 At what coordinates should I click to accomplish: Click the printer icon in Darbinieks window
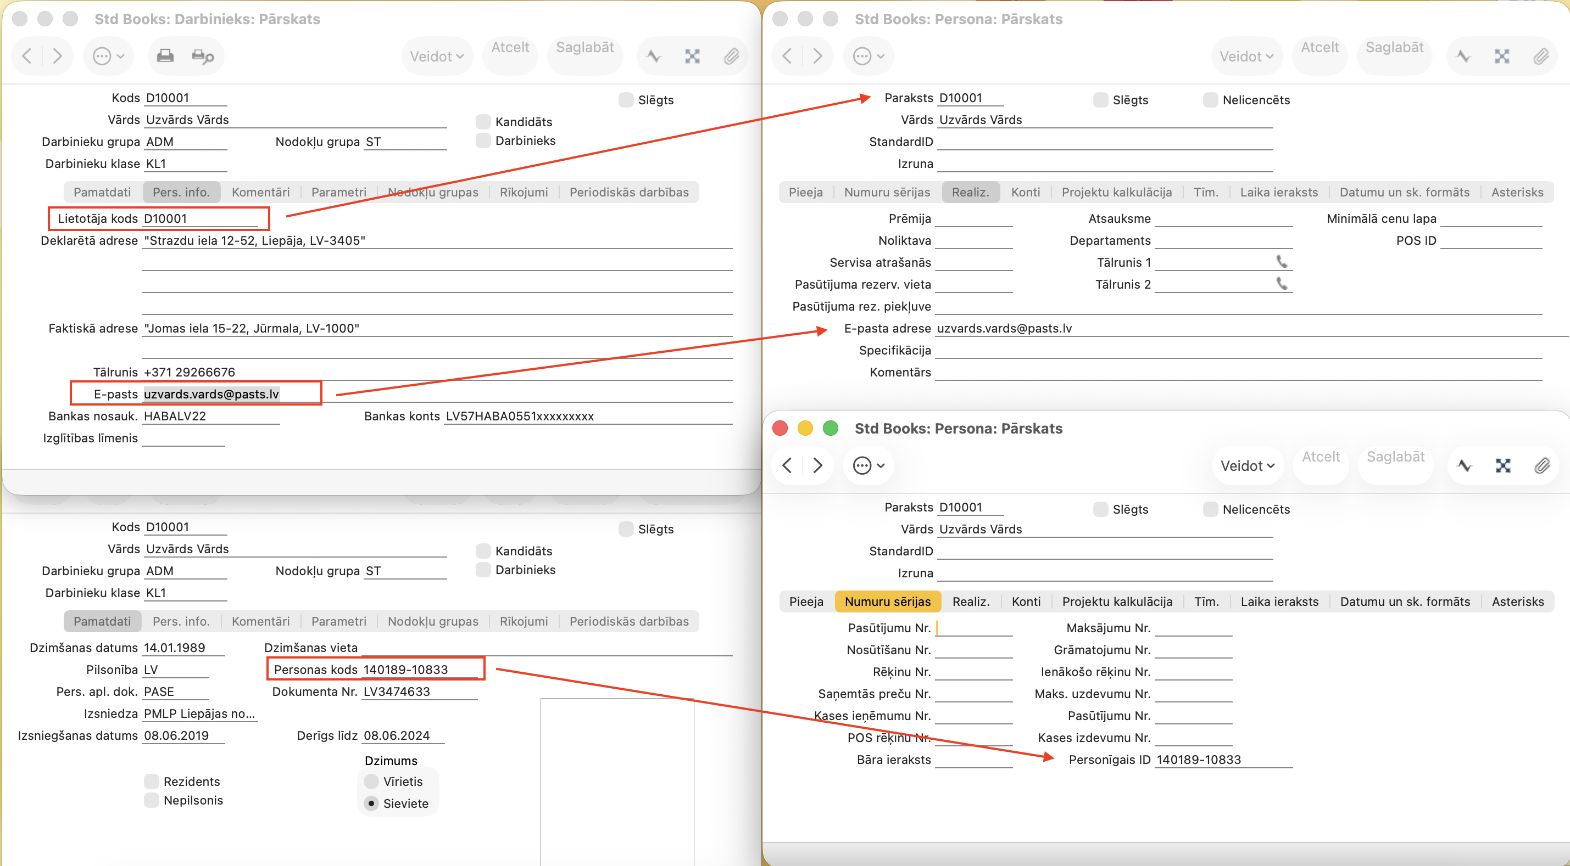pyautogui.click(x=165, y=56)
